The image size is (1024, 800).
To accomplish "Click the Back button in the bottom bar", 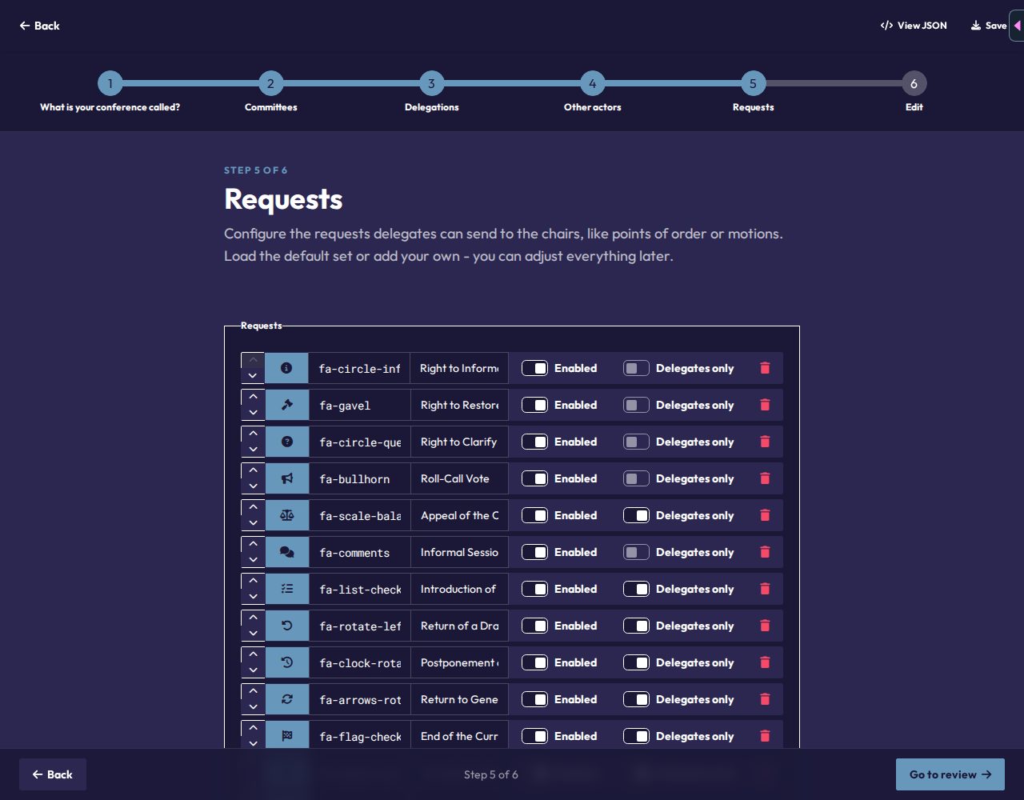I will coord(53,774).
